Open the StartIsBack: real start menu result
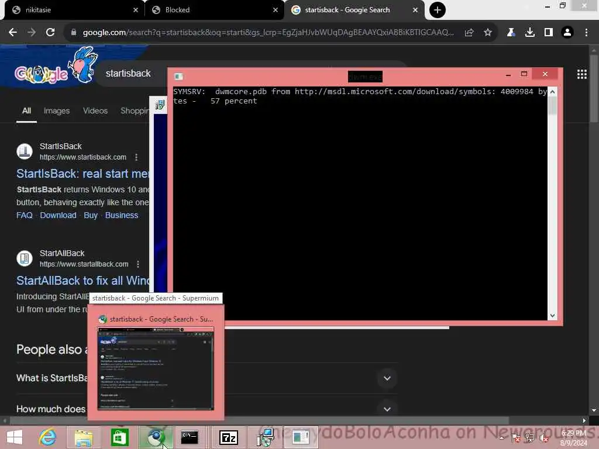599x449 pixels. click(82, 174)
